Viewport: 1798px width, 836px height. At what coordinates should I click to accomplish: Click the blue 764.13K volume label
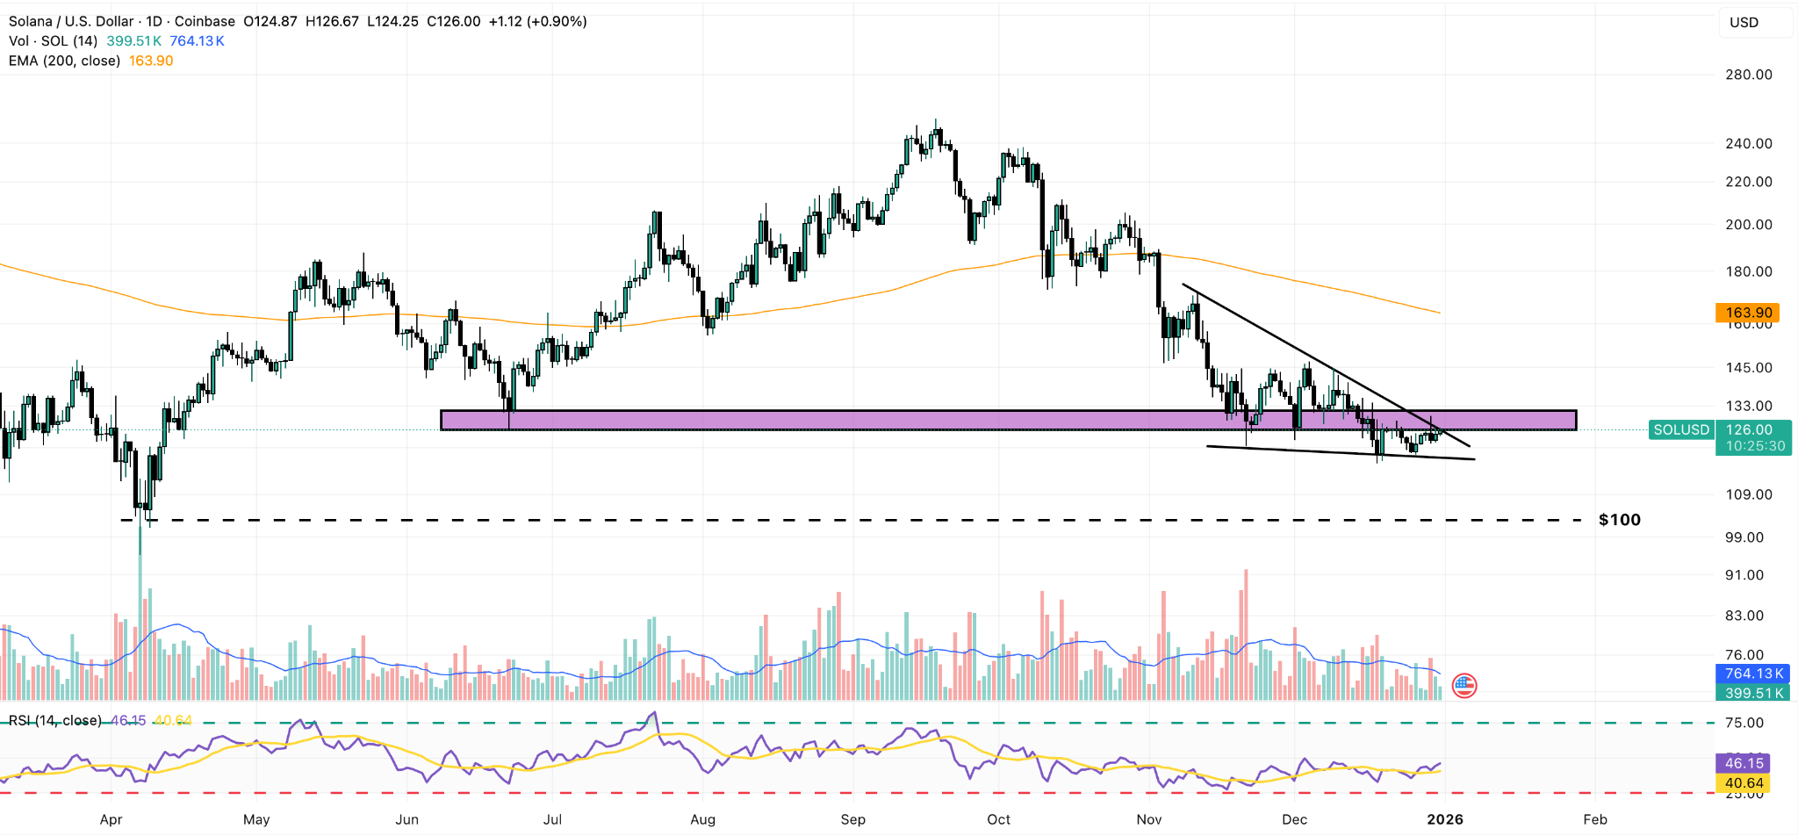[x=1753, y=674]
